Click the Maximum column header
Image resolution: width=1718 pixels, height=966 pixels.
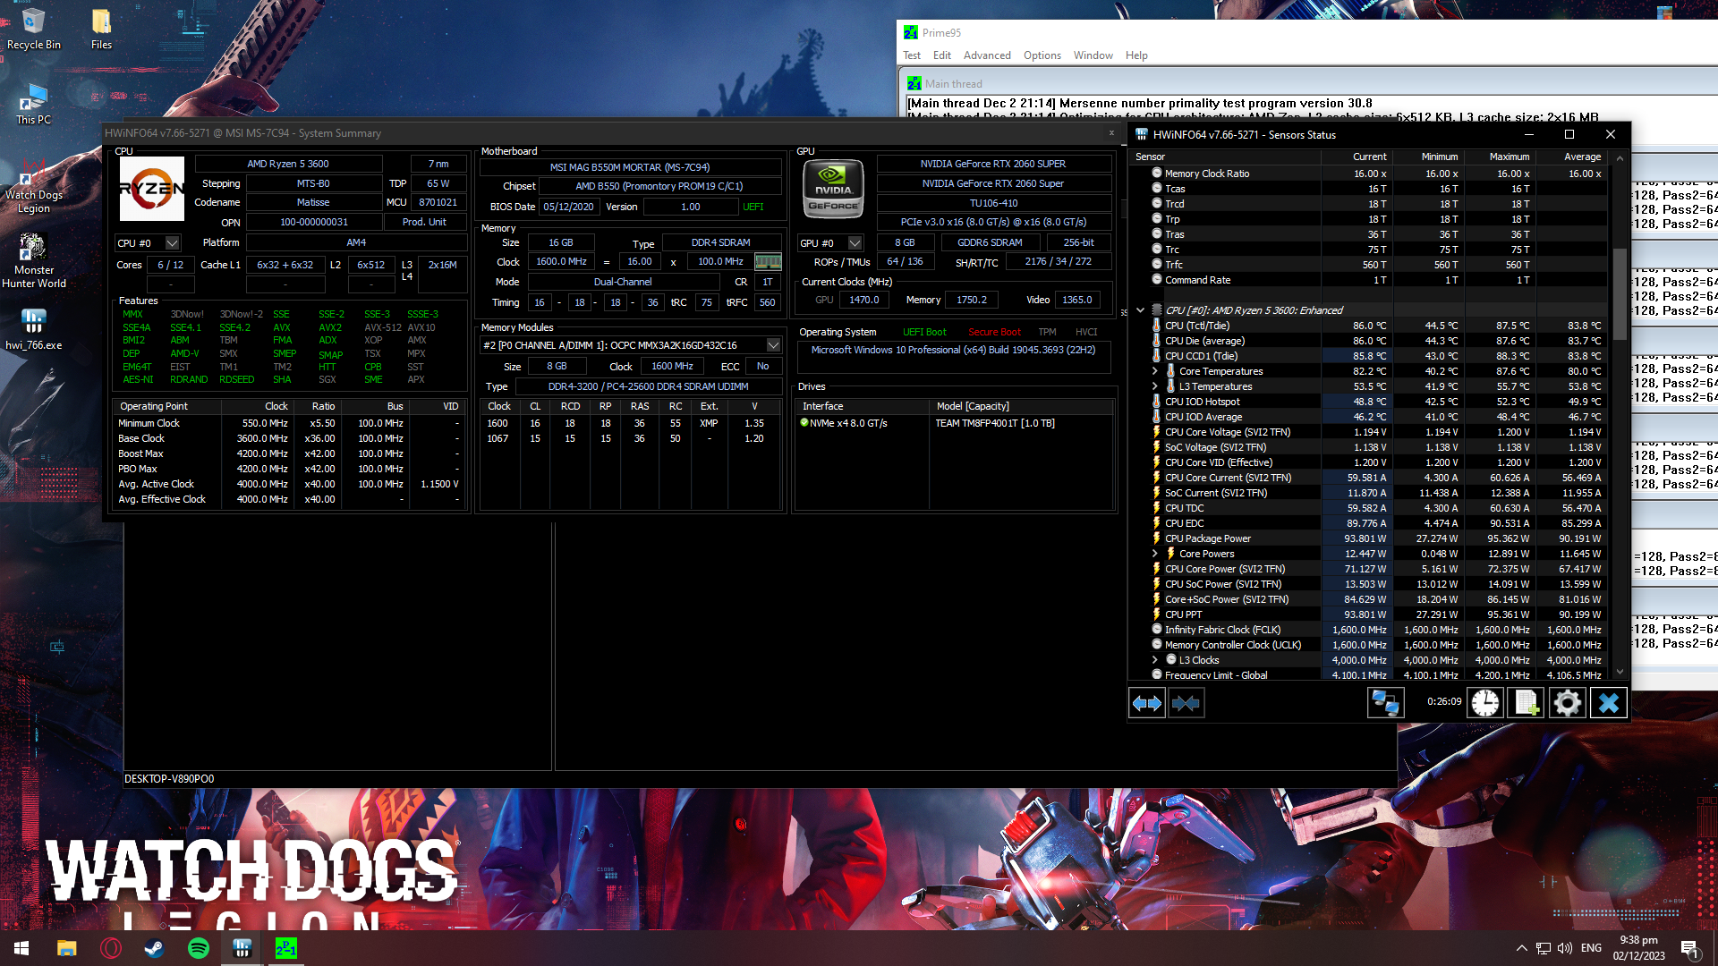tap(1499, 157)
